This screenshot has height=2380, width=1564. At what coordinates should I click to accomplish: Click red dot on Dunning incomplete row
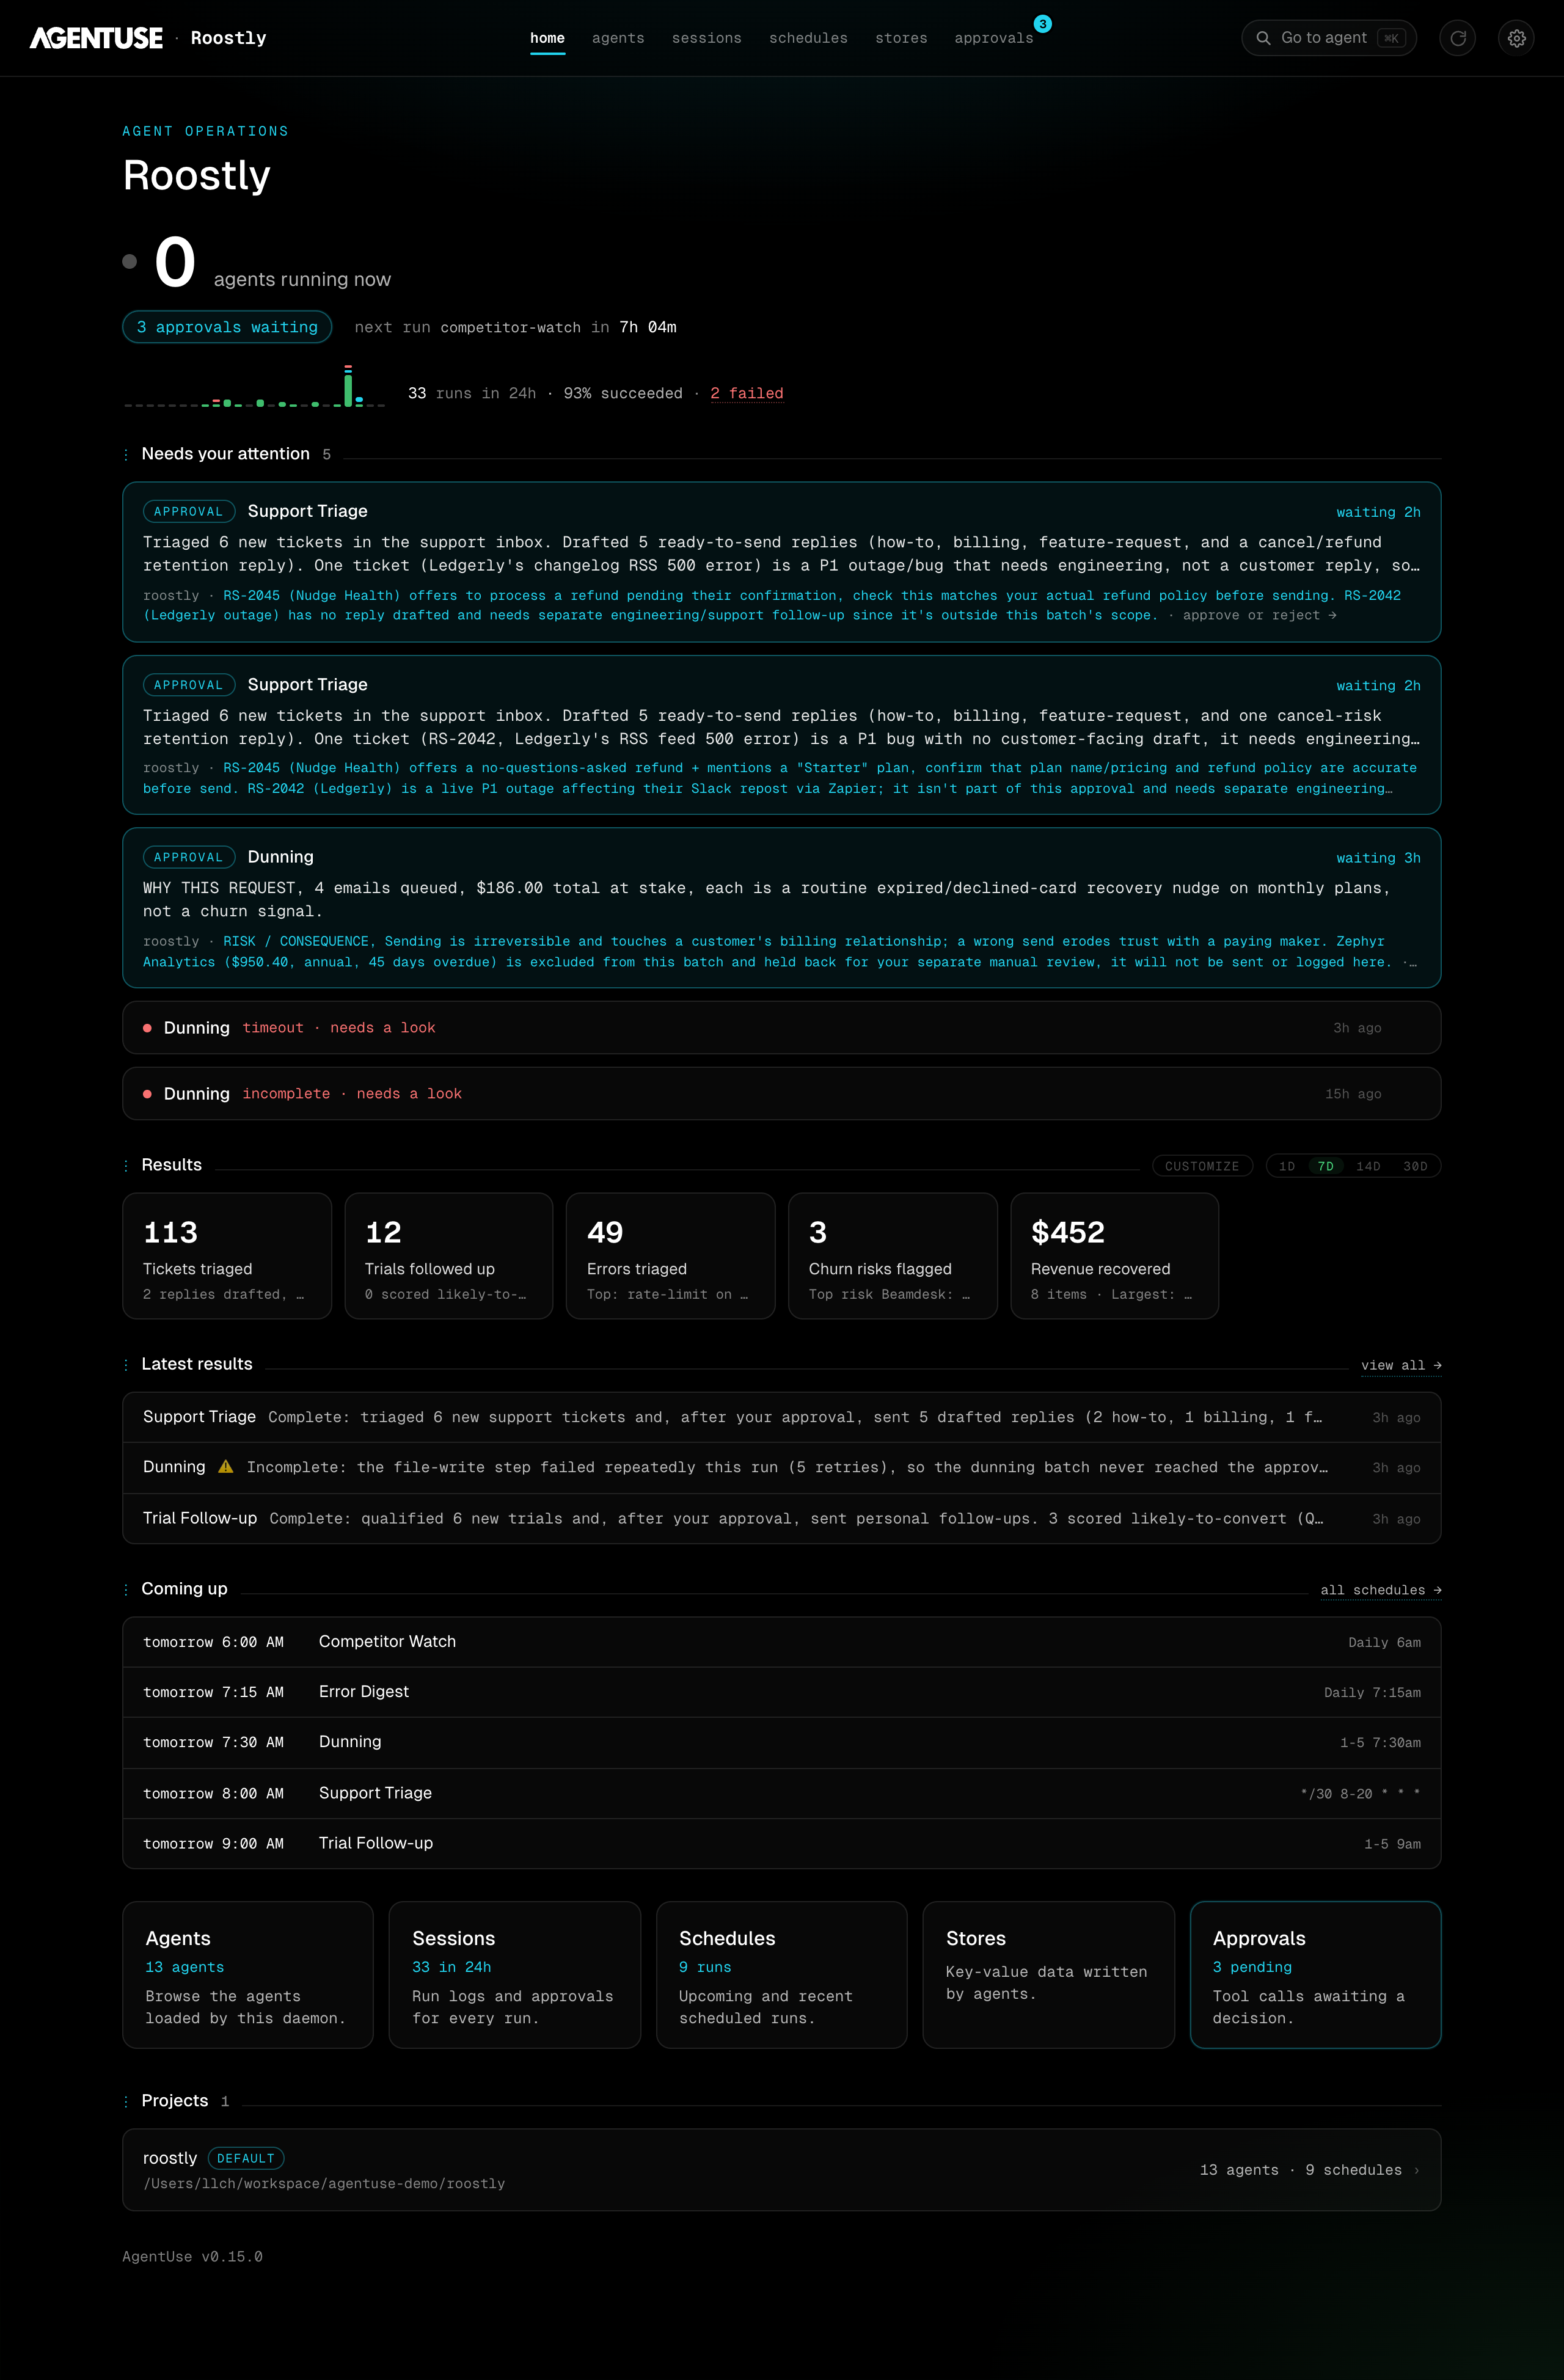pyautogui.click(x=147, y=1094)
